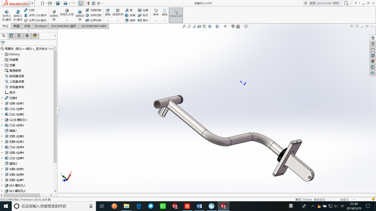Click the rebuild traffic light icon
Image resolution: width=376 pixels, height=211 pixels.
[x=88, y=3]
